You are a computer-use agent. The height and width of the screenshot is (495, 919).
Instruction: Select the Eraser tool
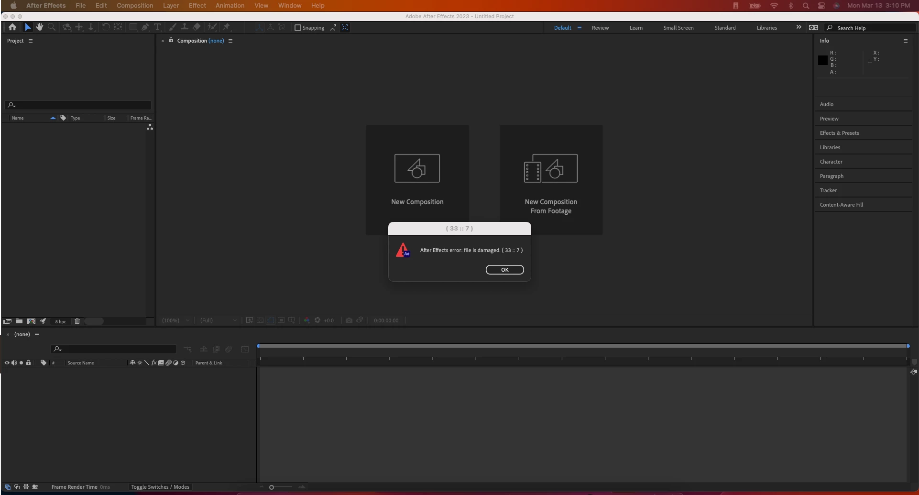coord(197,27)
